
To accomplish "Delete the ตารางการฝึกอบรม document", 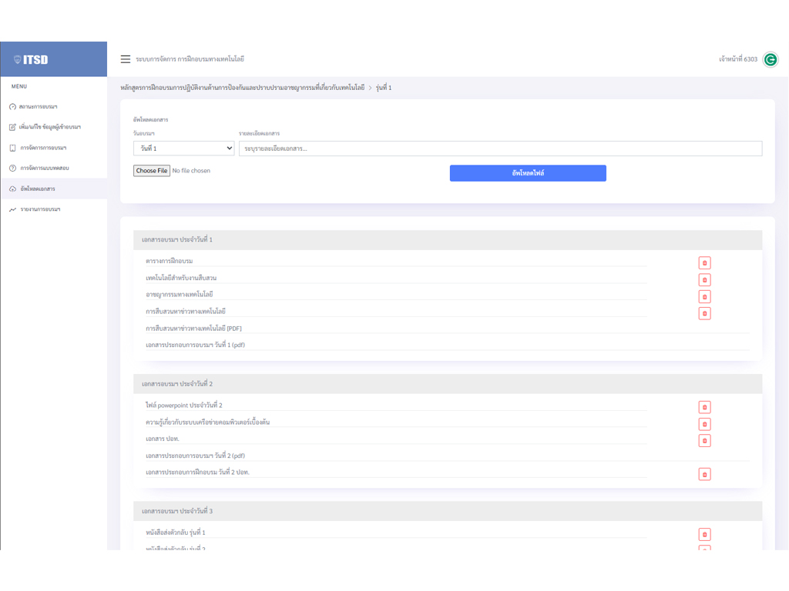I will pos(704,263).
